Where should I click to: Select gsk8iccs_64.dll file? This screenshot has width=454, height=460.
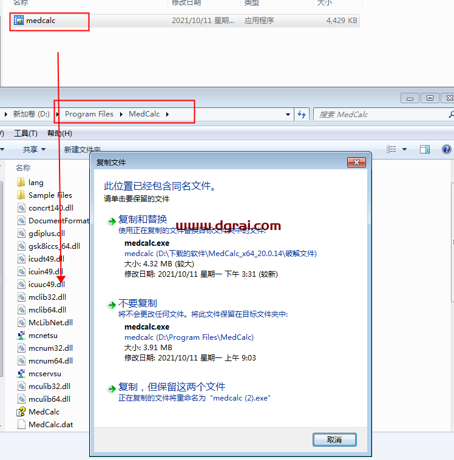tap(49, 246)
